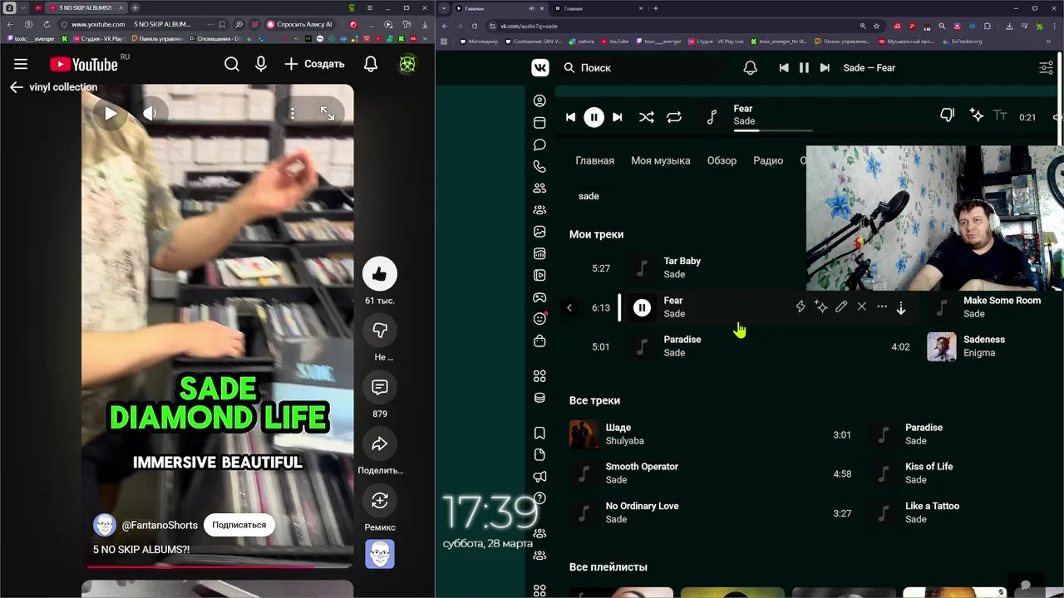Open VK profile icon in sidebar
The width and height of the screenshot is (1064, 598).
(x=539, y=100)
